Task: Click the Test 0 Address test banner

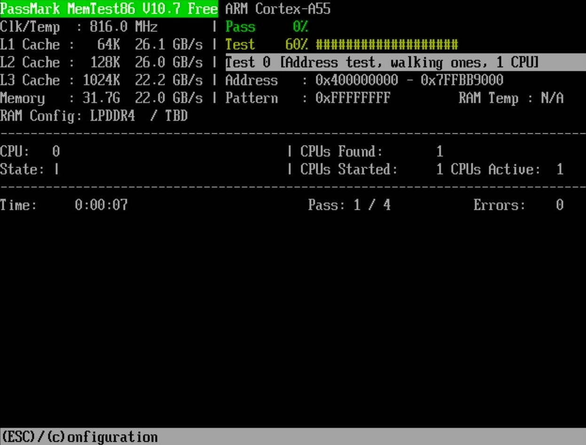Action: 406,62
